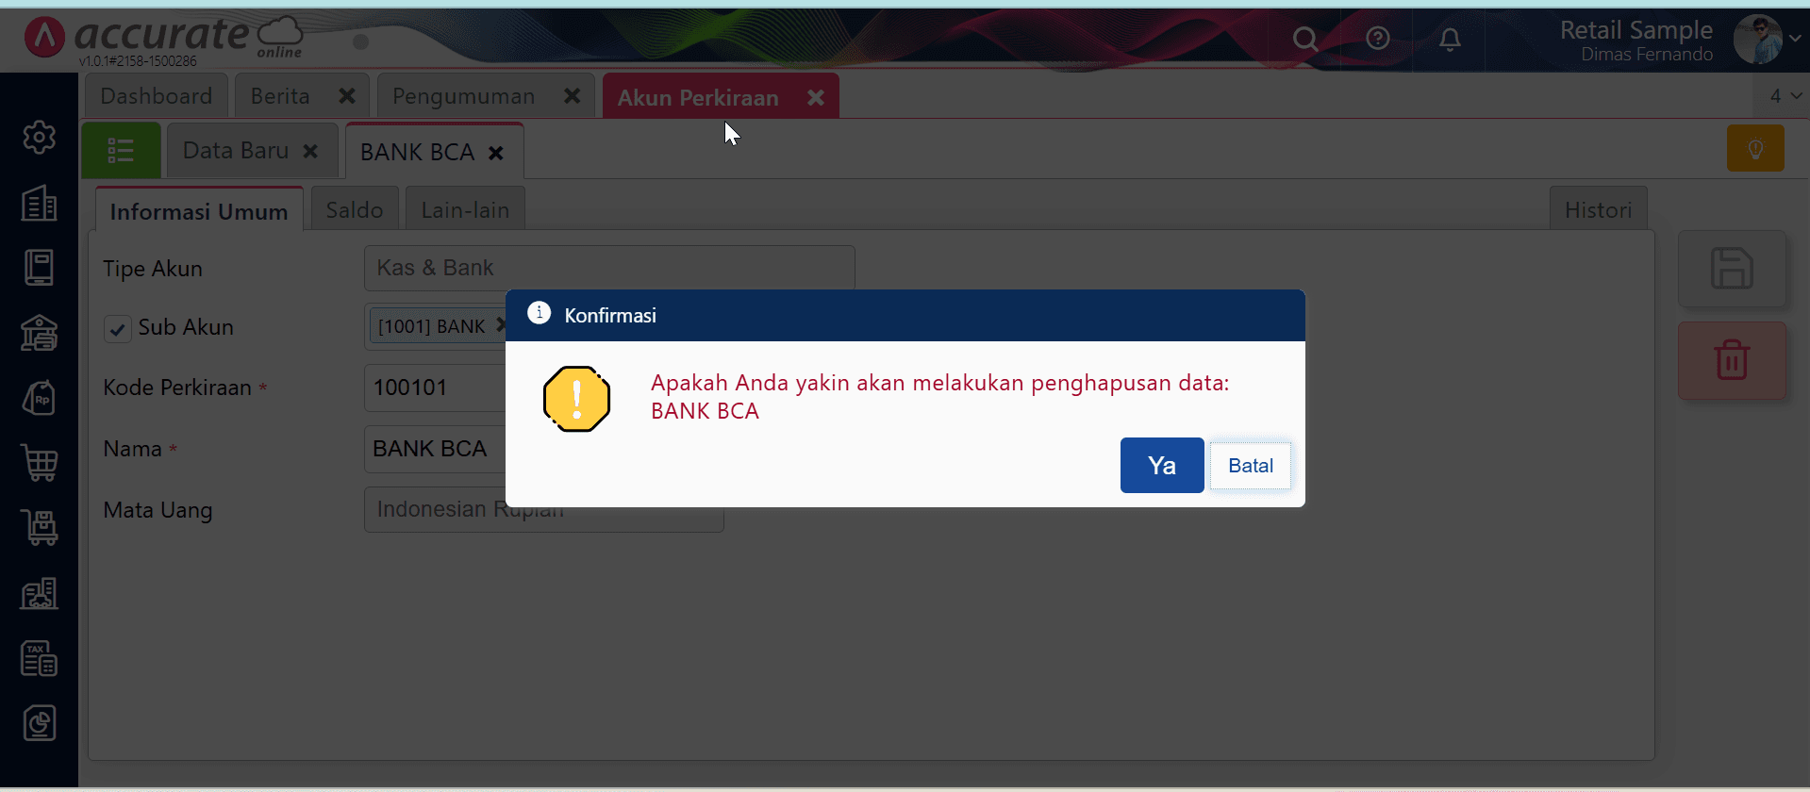Confirm deletion with the Ya button
Image resolution: width=1810 pixels, height=792 pixels.
pos(1162,465)
